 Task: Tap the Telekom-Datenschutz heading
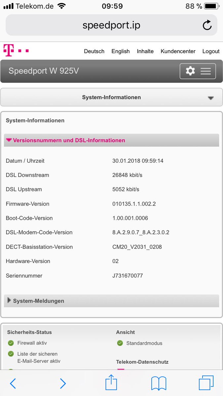click(x=142, y=362)
